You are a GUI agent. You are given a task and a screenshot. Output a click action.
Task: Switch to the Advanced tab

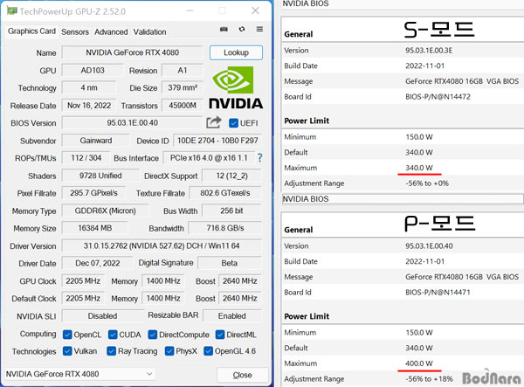tap(111, 32)
